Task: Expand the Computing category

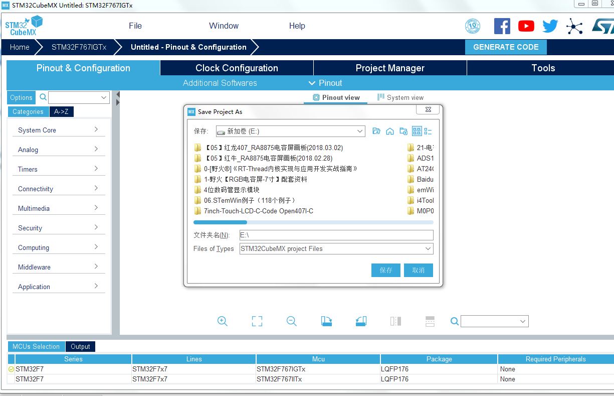Action: point(59,247)
